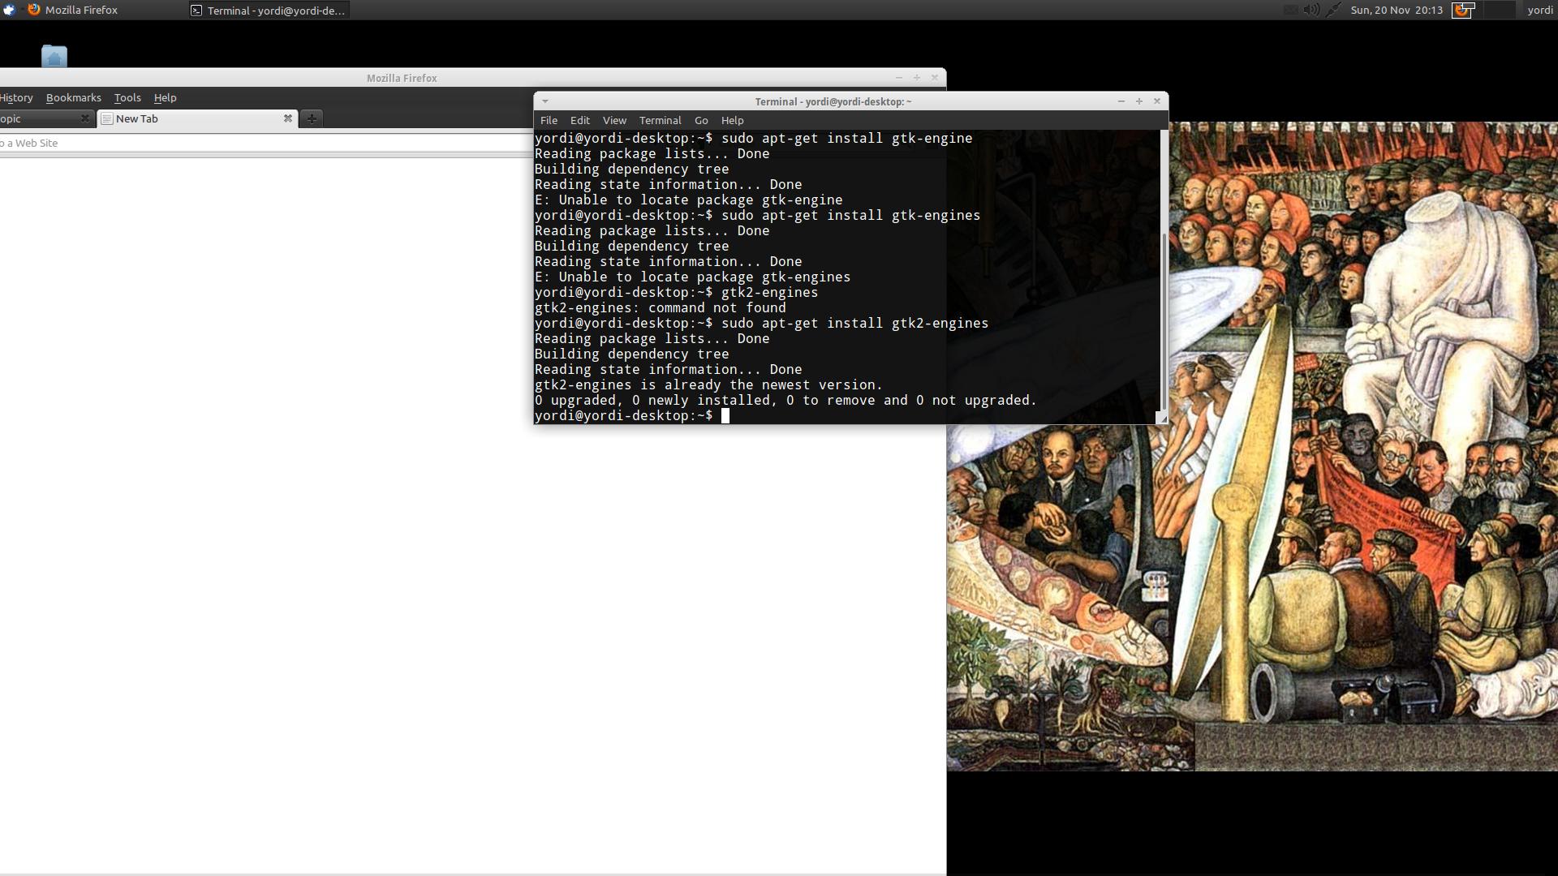Close the New Tab tab in Firefox
1558x876 pixels.
(x=287, y=118)
